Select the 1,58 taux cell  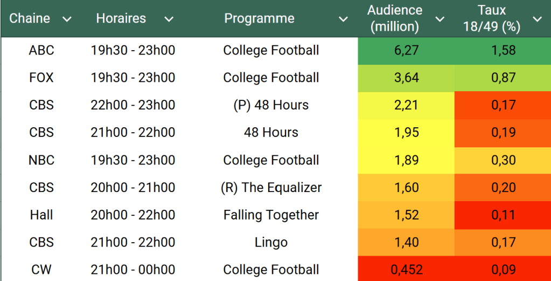[x=503, y=51]
